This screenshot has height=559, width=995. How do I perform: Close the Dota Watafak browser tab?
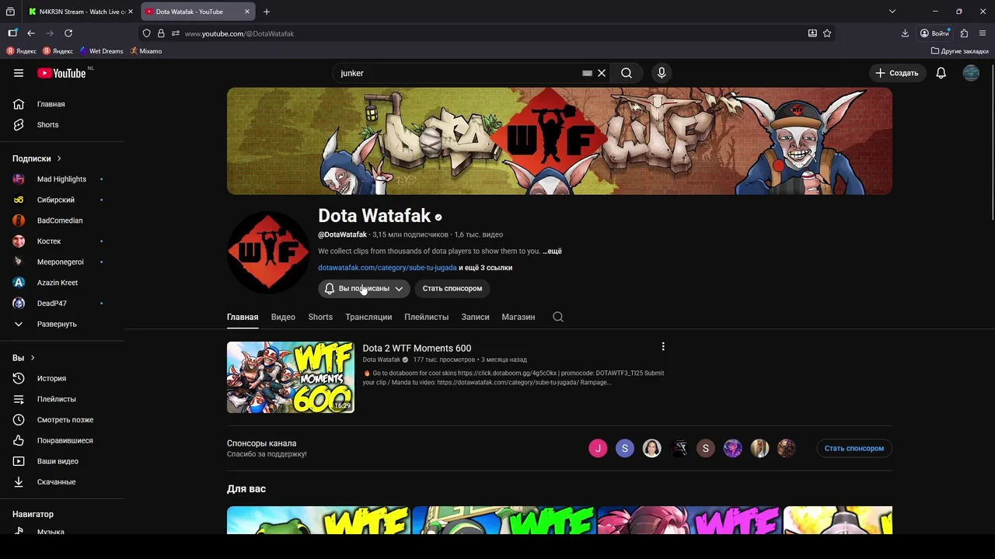(x=247, y=12)
